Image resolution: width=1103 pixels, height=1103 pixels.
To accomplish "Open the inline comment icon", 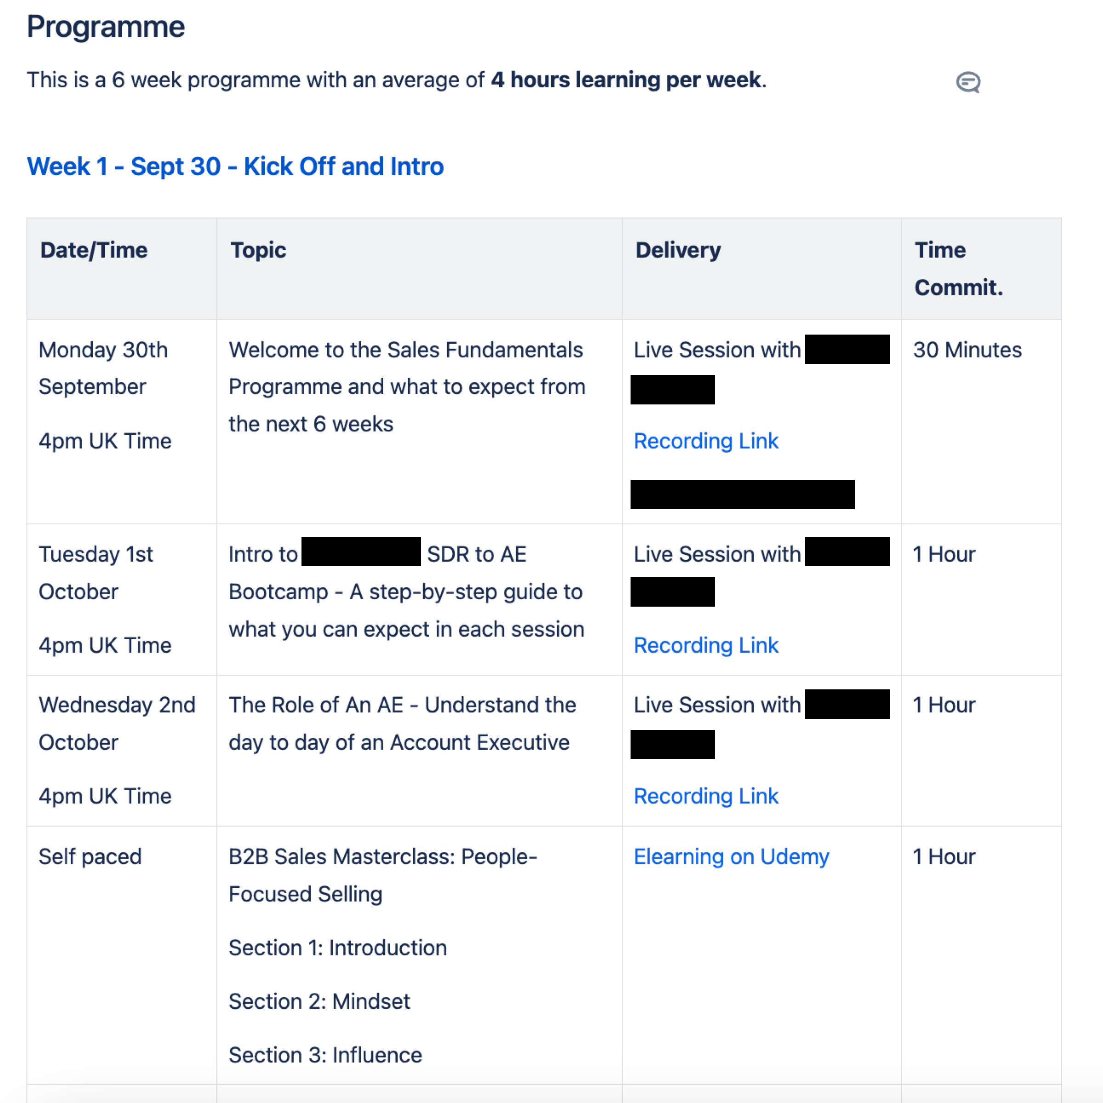I will 968,82.
